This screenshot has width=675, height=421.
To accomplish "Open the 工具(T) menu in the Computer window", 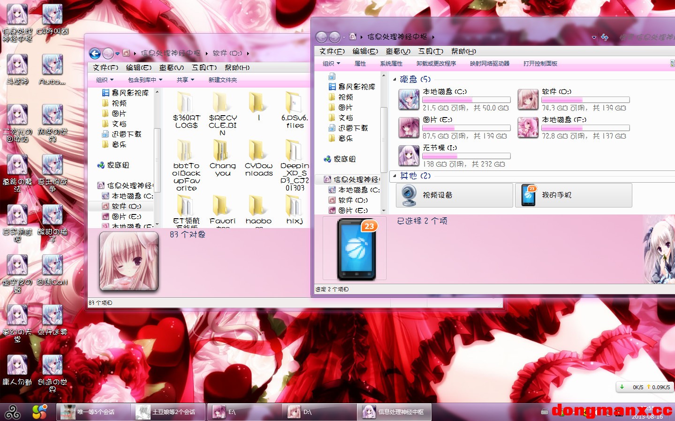I will tap(430, 52).
